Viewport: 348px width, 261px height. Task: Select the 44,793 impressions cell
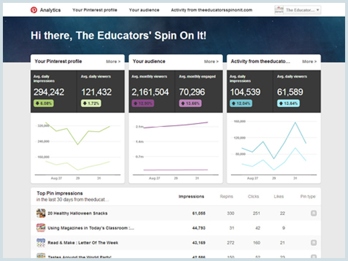[199, 228]
